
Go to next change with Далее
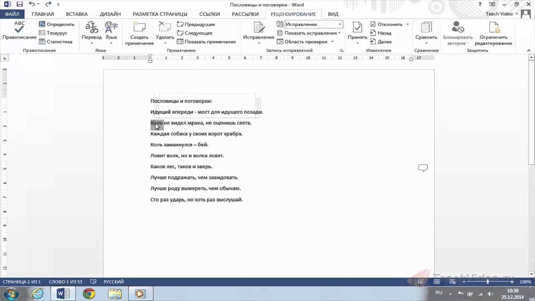tap(381, 42)
